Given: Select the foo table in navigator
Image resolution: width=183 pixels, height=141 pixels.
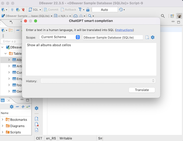Looking at the screenshot, I should coord(17,85).
